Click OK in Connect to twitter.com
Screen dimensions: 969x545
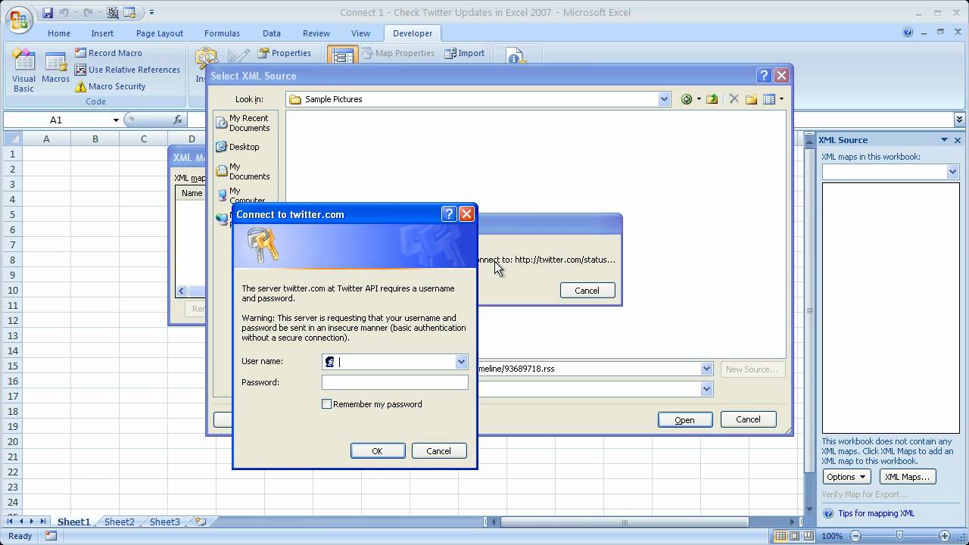point(378,450)
